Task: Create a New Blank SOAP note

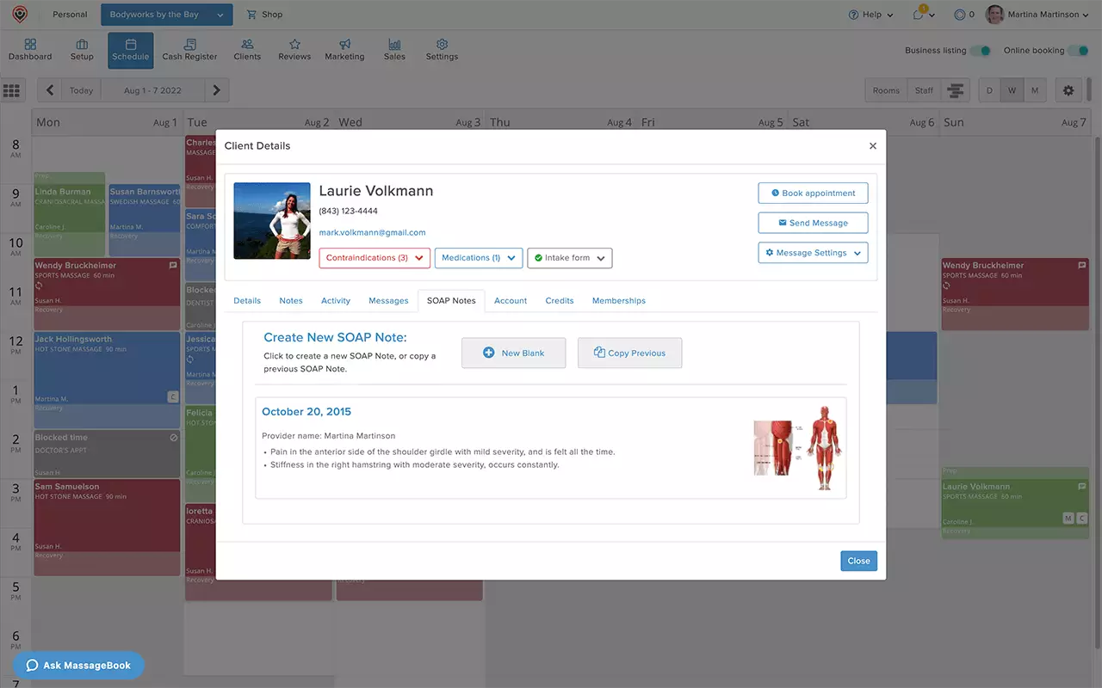Action: click(x=514, y=353)
